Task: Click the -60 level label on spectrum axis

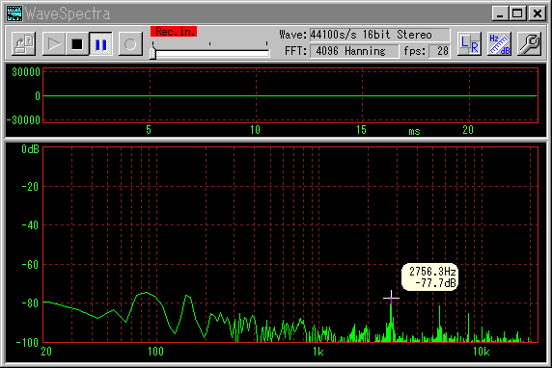Action: coord(30,265)
